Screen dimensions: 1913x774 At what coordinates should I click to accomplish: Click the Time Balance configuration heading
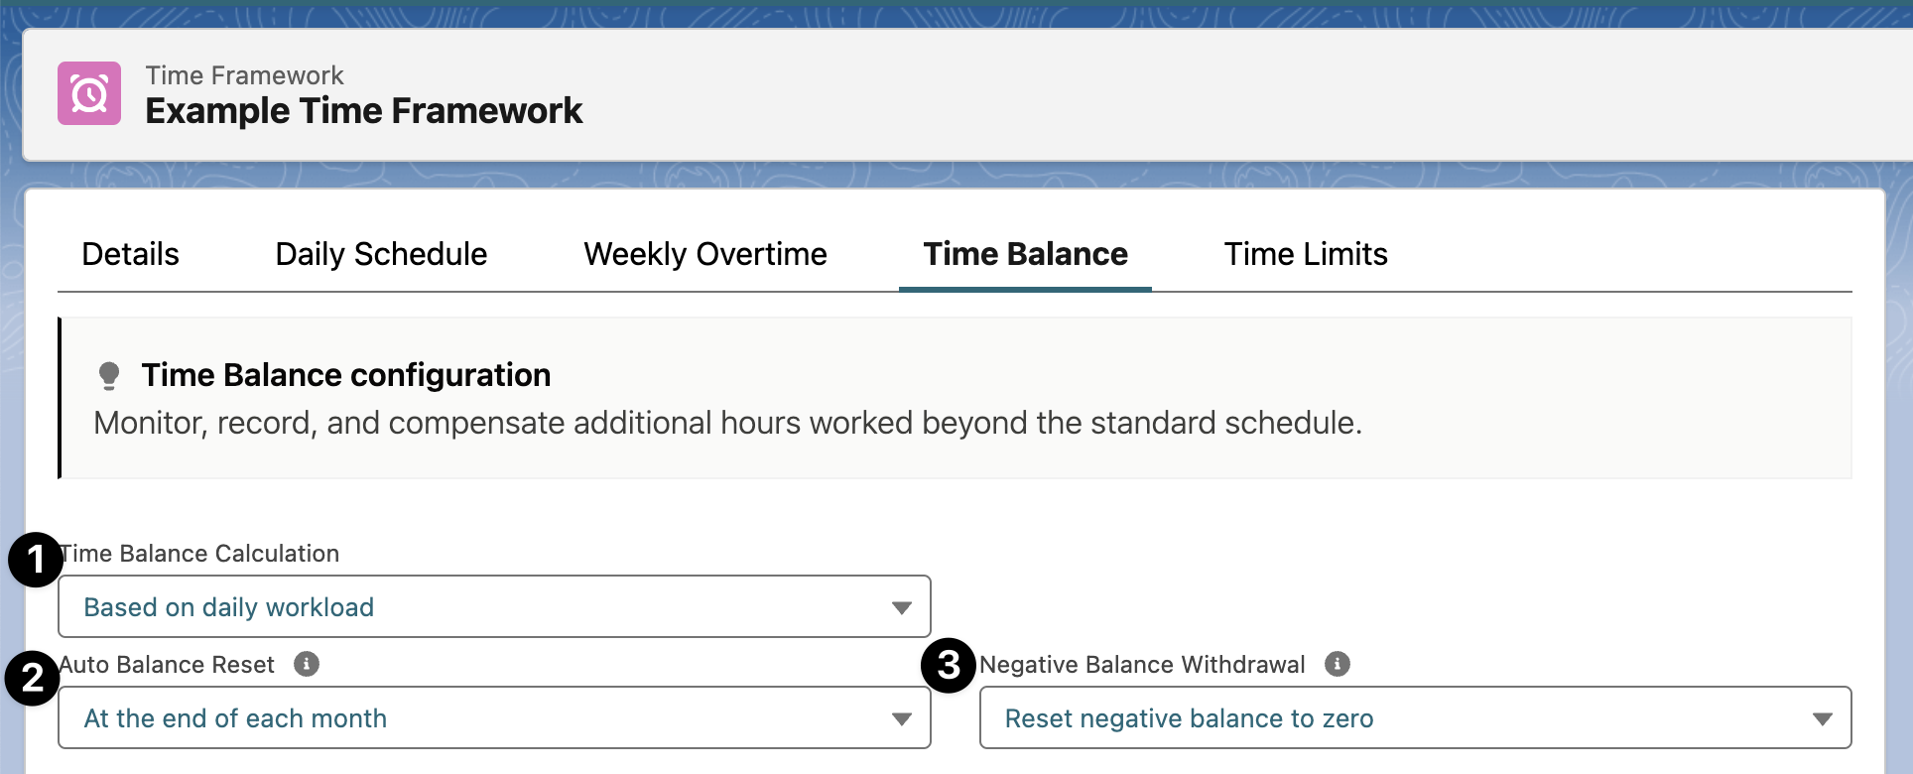pyautogui.click(x=345, y=375)
